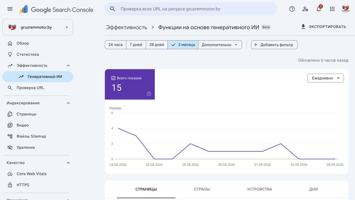355x200 pixels.
Task: Click the gruzremmotor.by property logo
Action: (x=12, y=27)
